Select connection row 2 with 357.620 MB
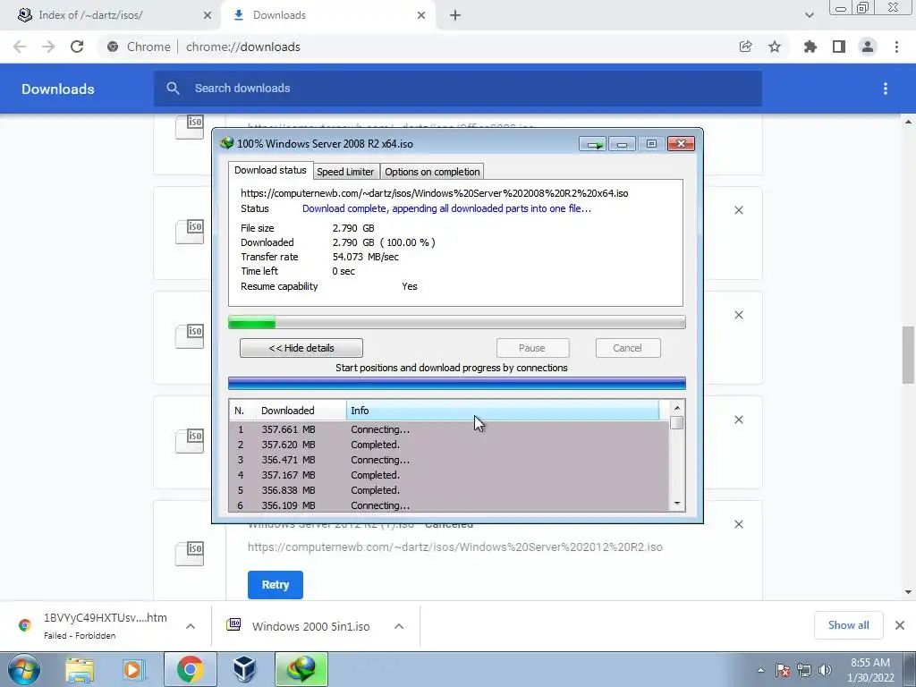This screenshot has width=916, height=687. (449, 445)
